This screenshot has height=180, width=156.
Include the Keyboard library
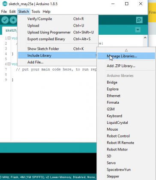(x=126, y=116)
